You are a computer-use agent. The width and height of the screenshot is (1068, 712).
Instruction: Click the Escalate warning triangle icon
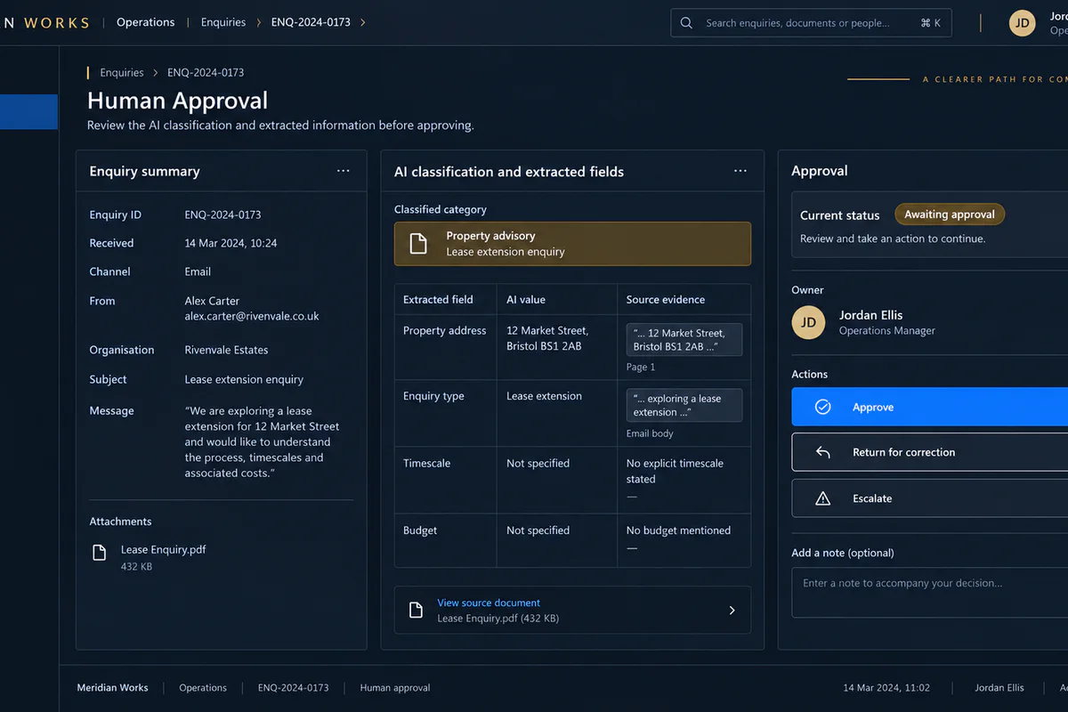(823, 498)
